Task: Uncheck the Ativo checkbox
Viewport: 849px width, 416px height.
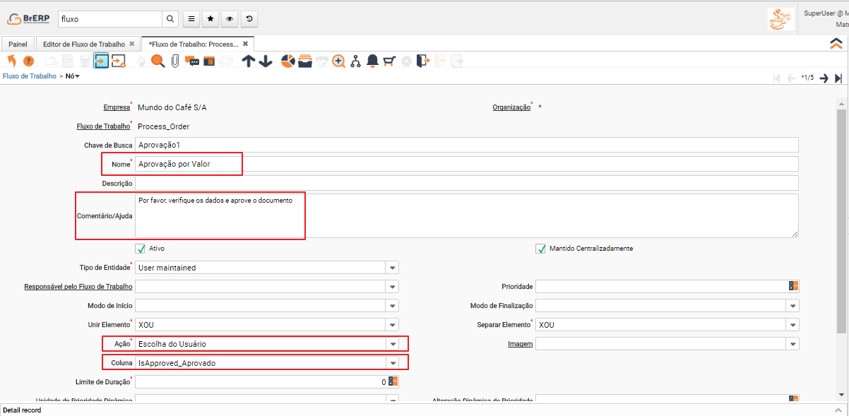Action: [x=141, y=249]
